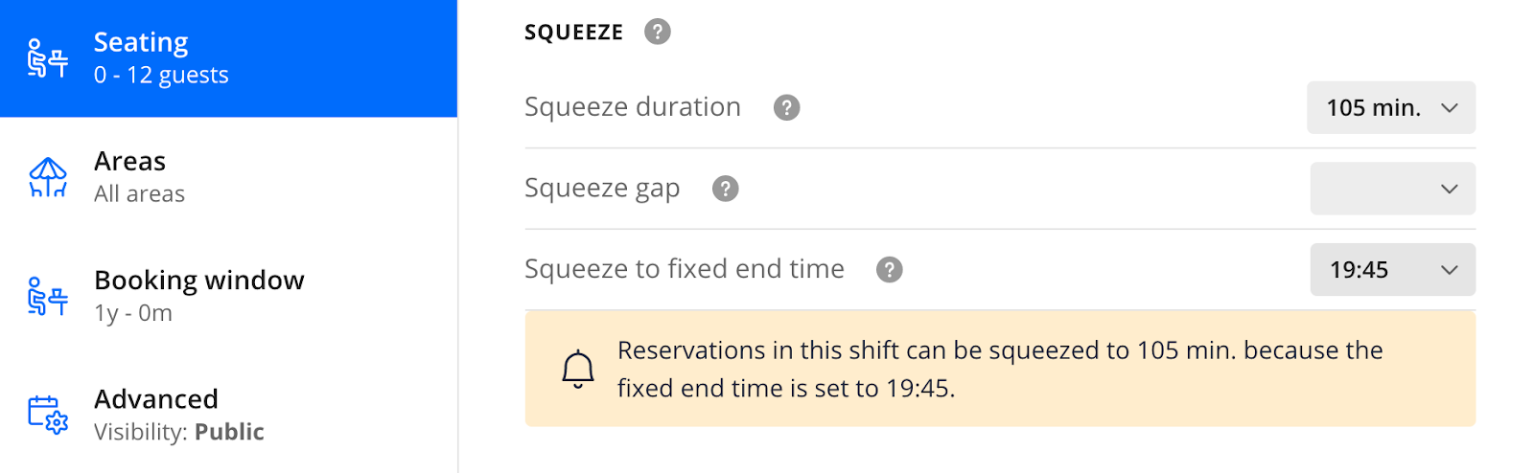Click the Squeeze to fixed end time label

(685, 269)
